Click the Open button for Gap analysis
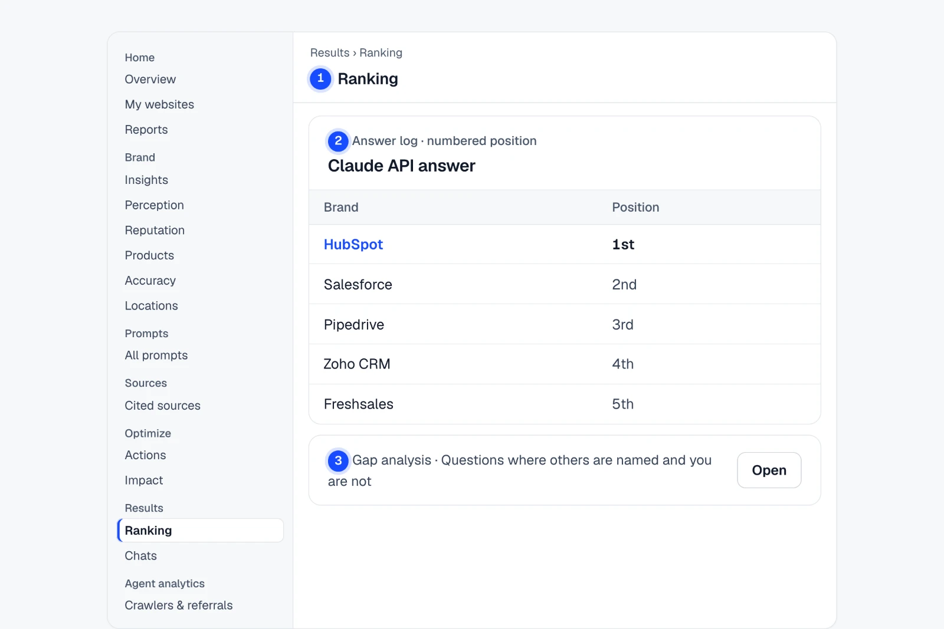 point(769,470)
